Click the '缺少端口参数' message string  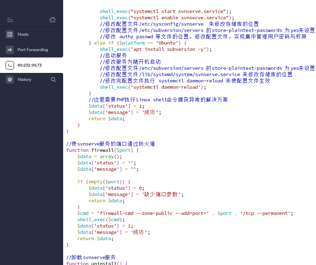(163, 194)
